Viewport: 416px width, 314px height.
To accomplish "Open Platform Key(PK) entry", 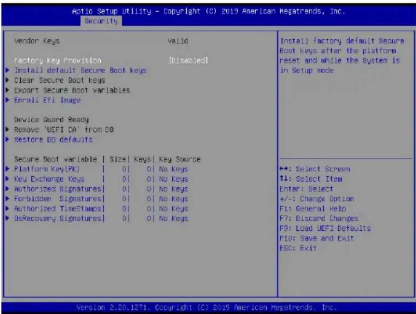I will click(x=47, y=169).
